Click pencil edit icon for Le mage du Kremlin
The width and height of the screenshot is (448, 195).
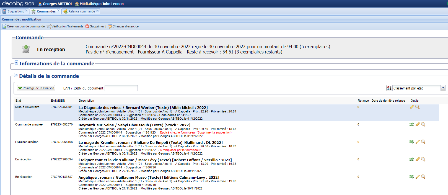pyautogui.click(x=418, y=142)
